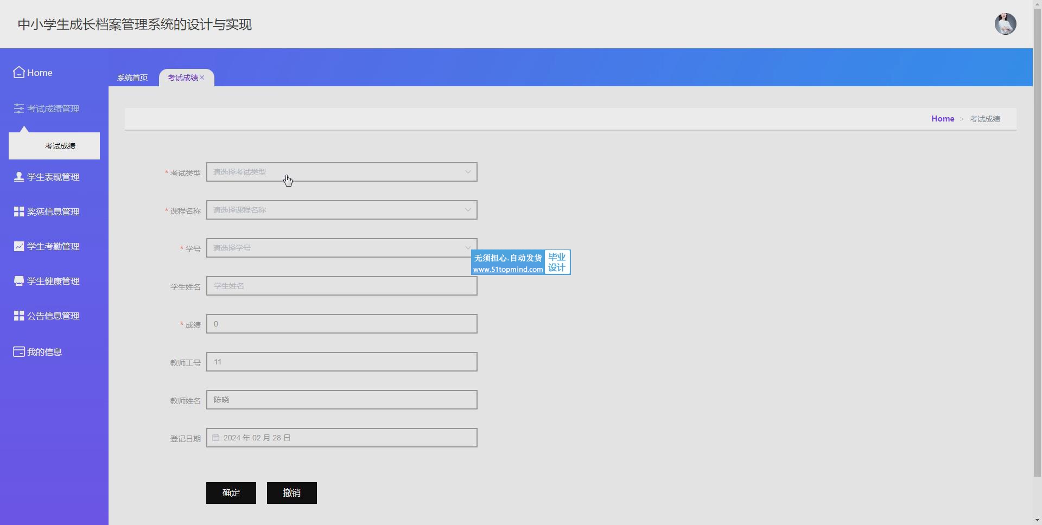Screen dimensions: 1042x525
Task: Switch to the 系统首页 tab
Action: [x=132, y=78]
